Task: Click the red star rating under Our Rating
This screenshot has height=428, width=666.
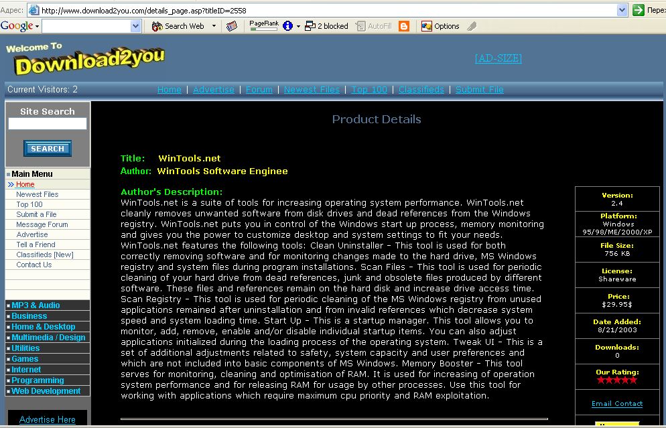Action: click(x=617, y=380)
